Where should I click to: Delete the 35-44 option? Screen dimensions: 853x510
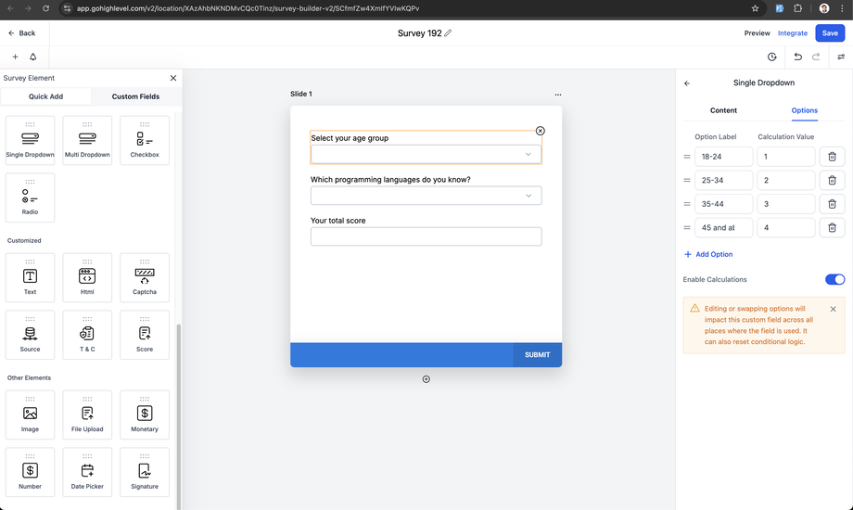click(x=832, y=204)
